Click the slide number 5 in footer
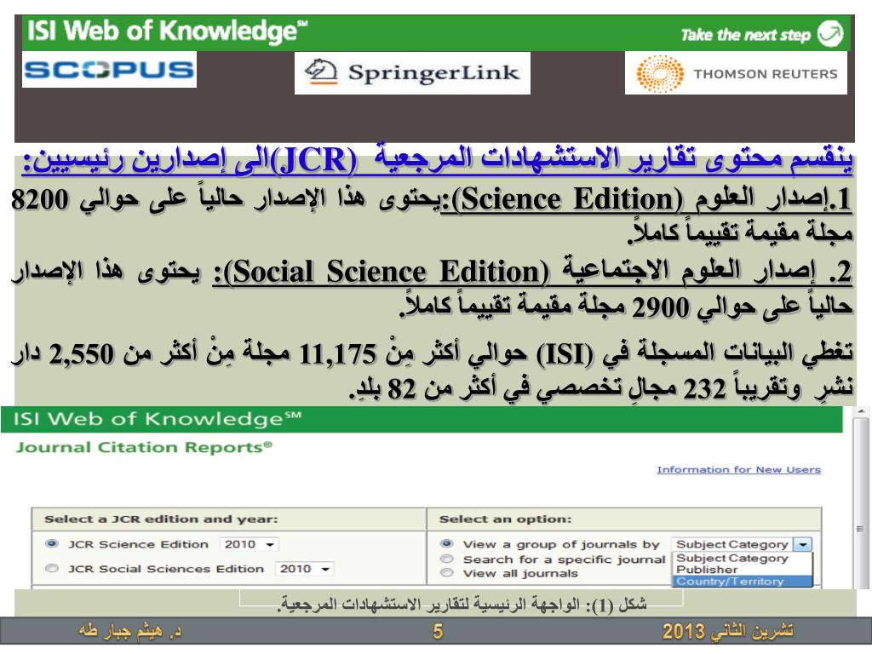Image resolution: width=872 pixels, height=654 pixels. pos(438,631)
